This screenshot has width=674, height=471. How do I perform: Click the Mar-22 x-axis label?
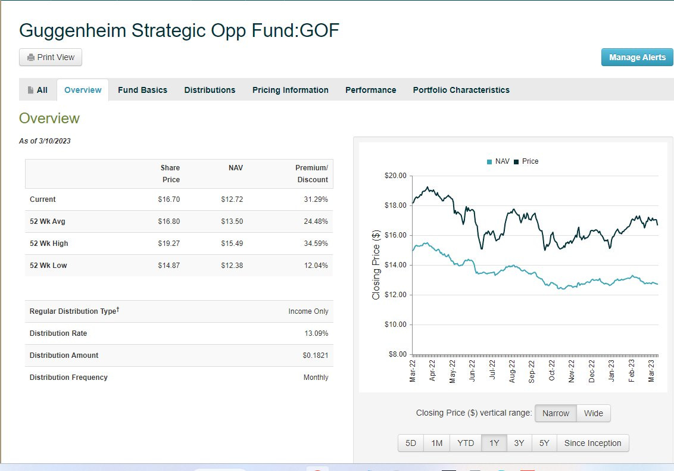(412, 371)
